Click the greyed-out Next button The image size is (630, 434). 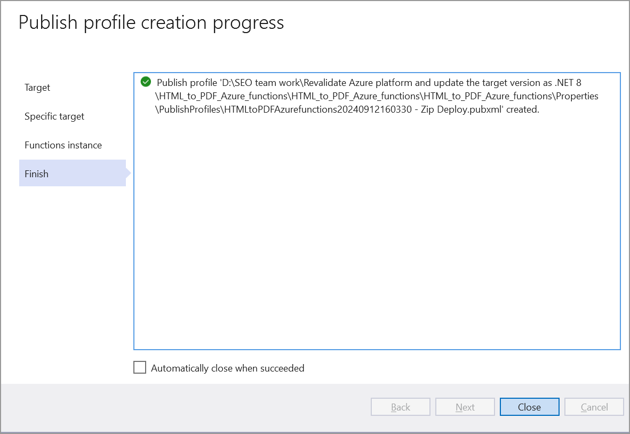pyautogui.click(x=465, y=407)
